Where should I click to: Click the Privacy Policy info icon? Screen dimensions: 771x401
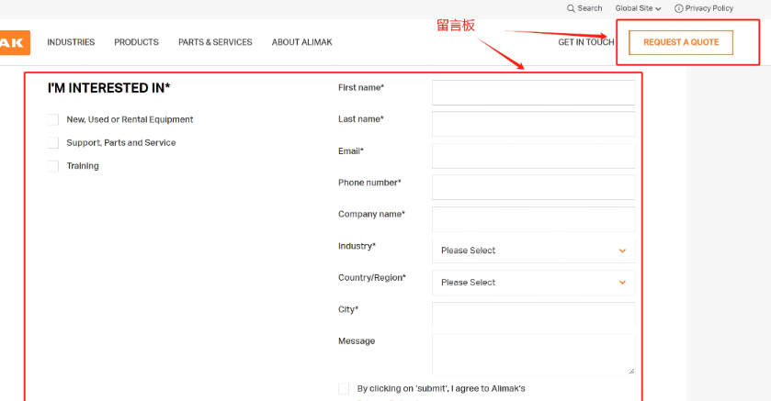point(679,8)
